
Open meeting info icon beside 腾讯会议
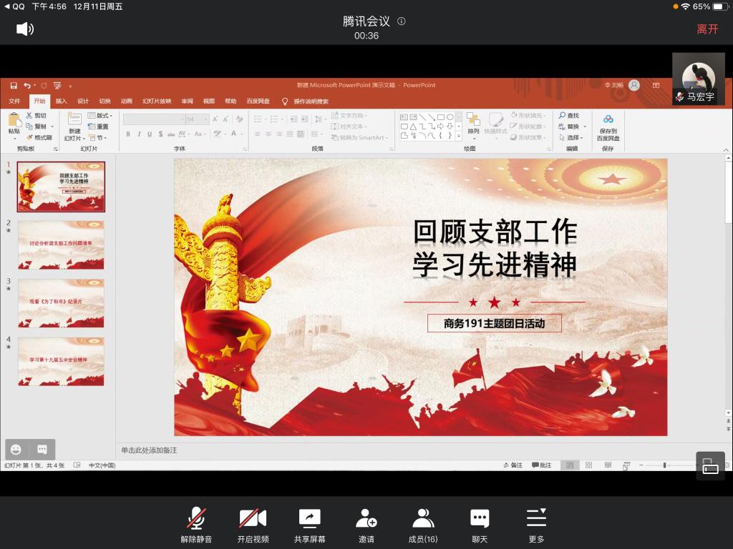click(x=401, y=21)
